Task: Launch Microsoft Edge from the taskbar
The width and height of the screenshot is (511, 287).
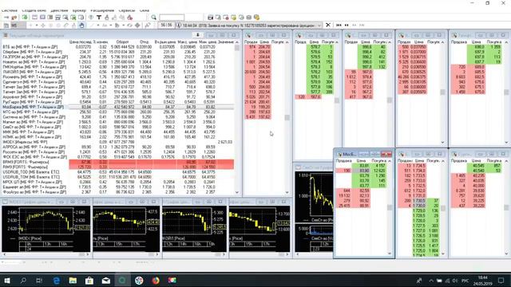Action: pos(56,280)
